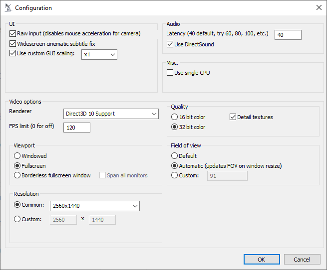Click the Cancel button
This screenshot has height=270, width=327.
point(302,260)
